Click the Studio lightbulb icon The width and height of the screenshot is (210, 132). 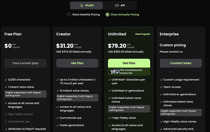(x=81, y=5)
